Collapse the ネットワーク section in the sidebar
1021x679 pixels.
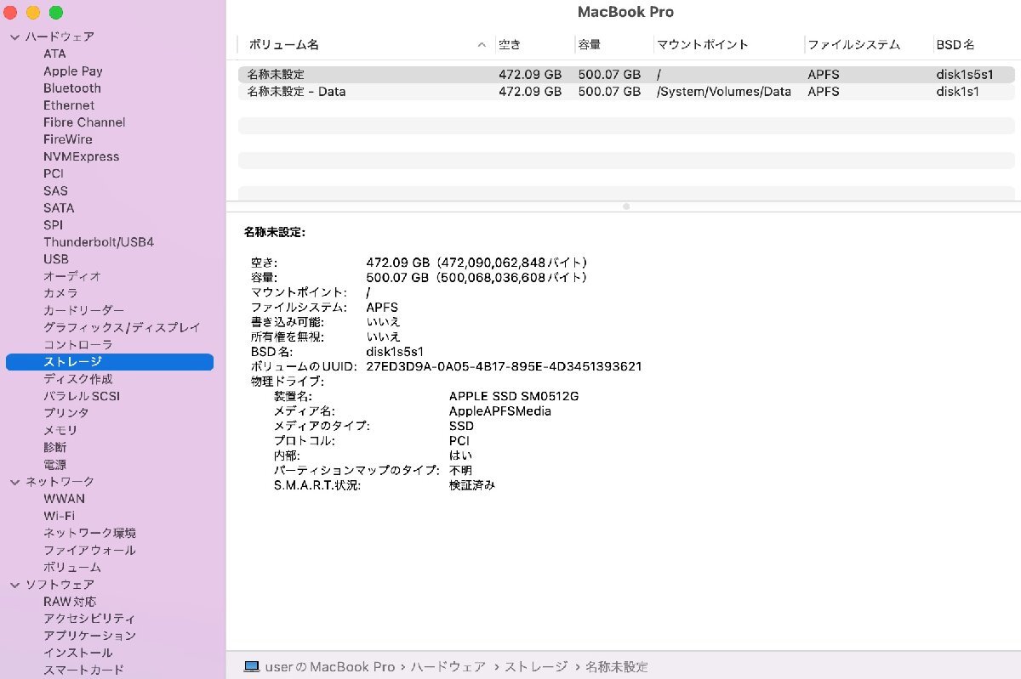click(14, 481)
